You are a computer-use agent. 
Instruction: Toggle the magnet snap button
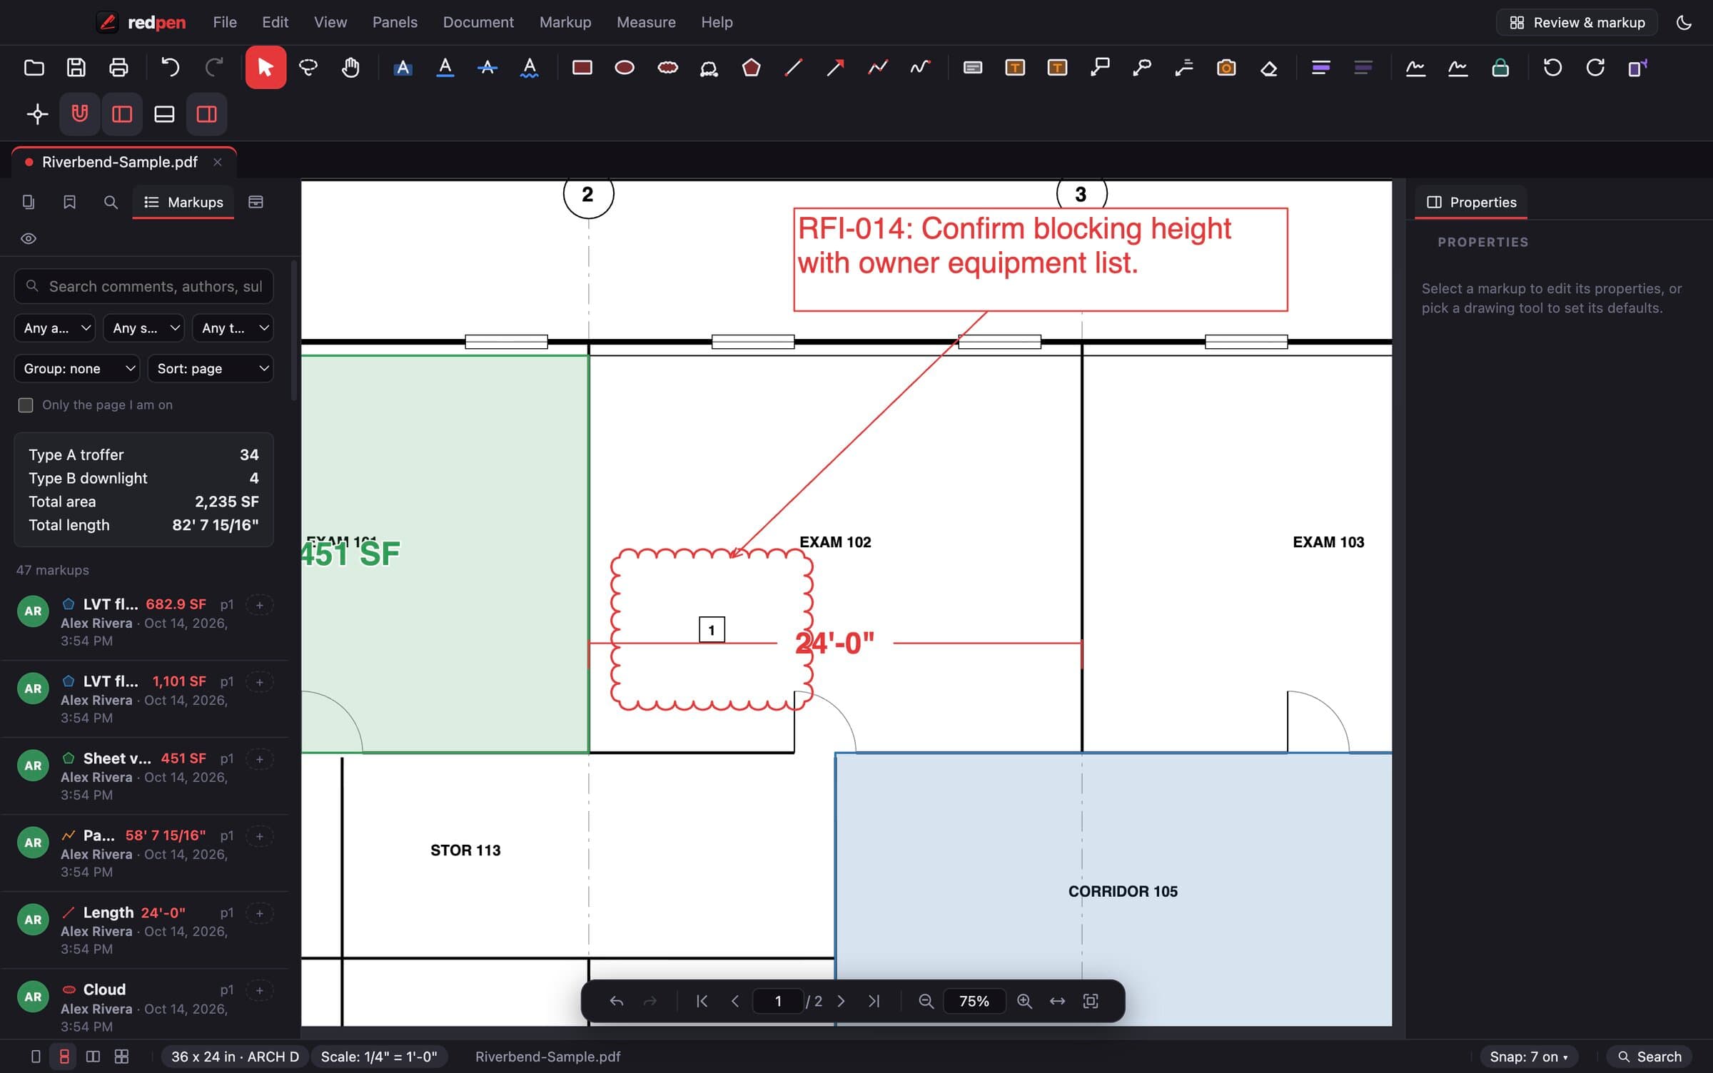[80, 113]
